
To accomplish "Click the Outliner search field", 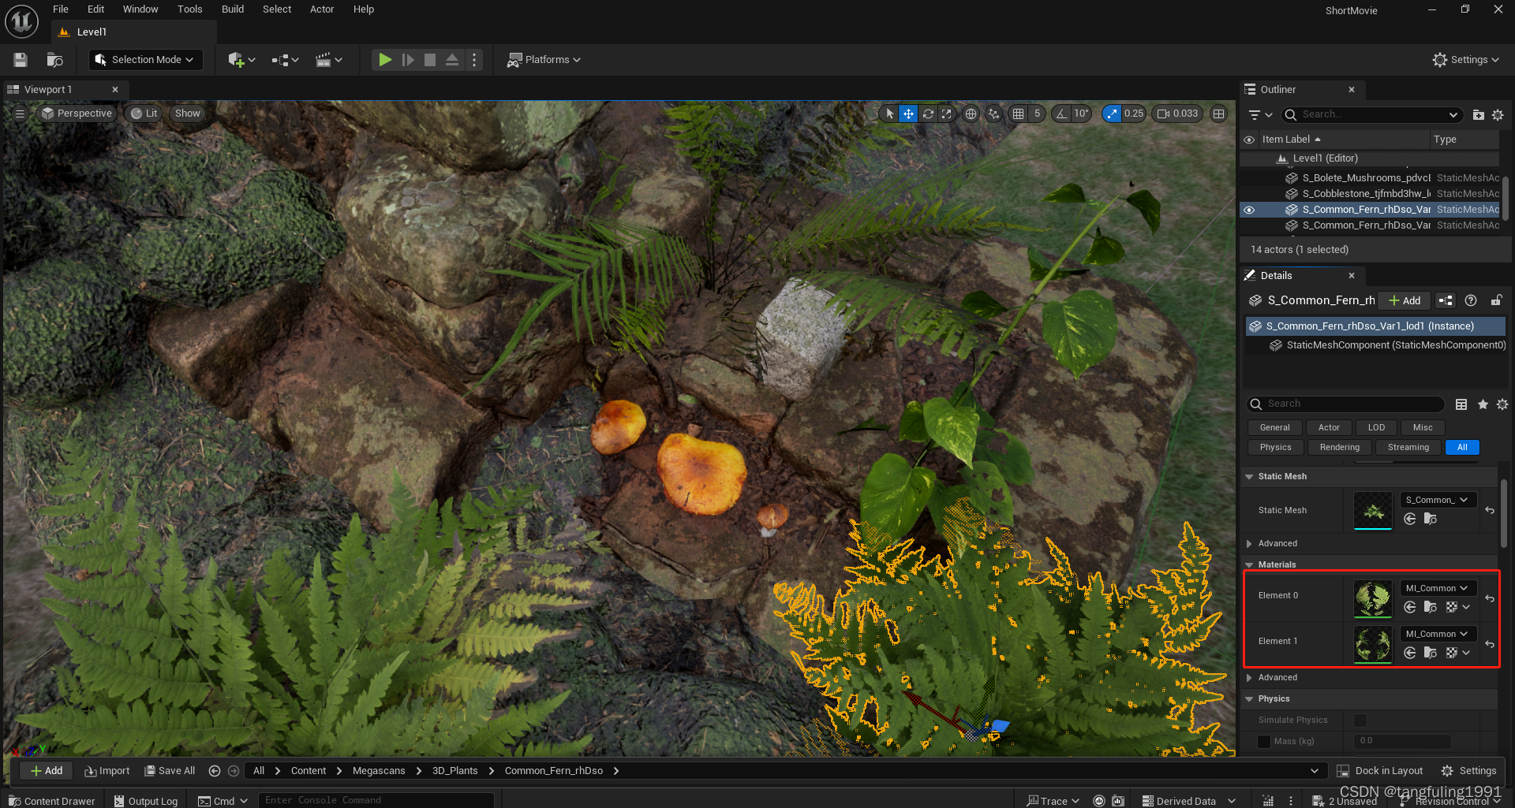I will coord(1371,114).
